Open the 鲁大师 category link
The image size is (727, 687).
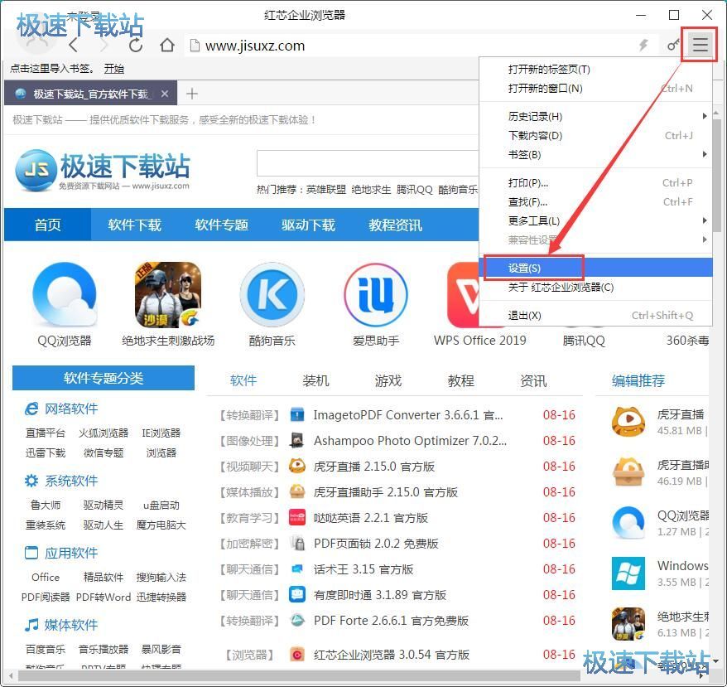(46, 505)
